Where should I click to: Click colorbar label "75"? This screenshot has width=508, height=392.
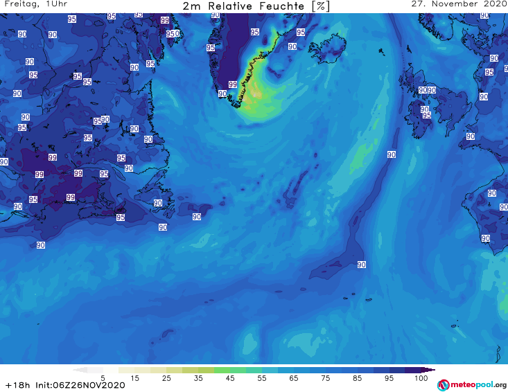[x=325, y=378]
